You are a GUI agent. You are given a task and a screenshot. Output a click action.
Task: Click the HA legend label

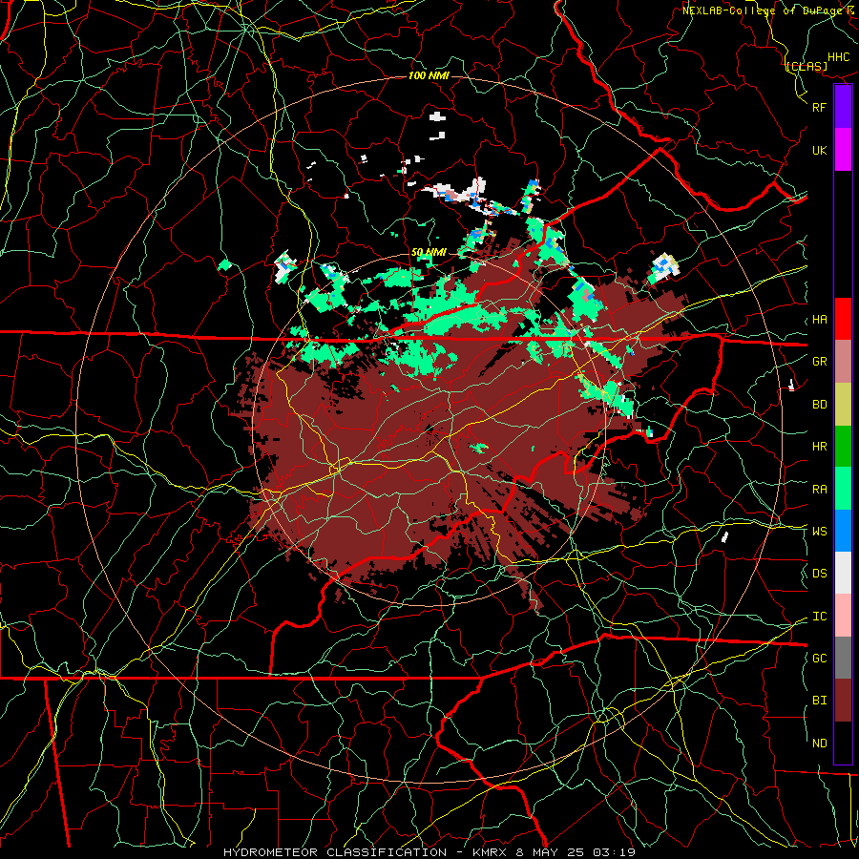(x=819, y=320)
